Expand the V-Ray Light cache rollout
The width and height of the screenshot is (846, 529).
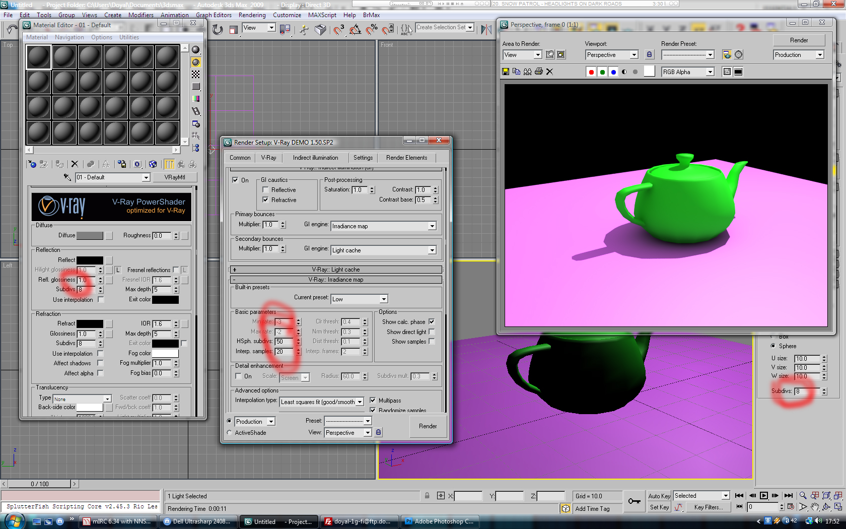click(x=335, y=270)
